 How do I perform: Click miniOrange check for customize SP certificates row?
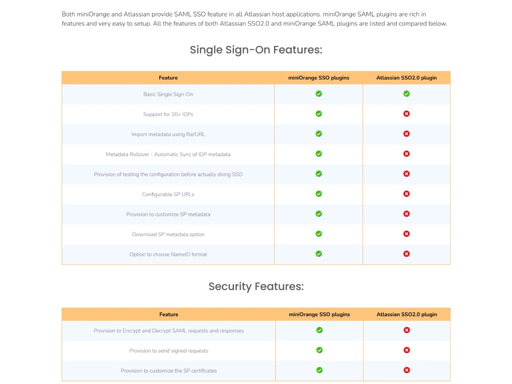319,370
